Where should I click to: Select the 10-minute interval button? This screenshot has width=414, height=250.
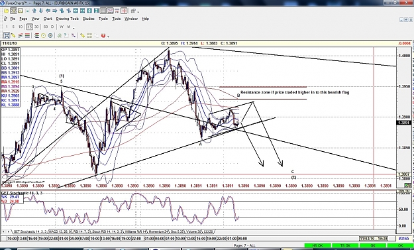pyautogui.click(x=21, y=27)
